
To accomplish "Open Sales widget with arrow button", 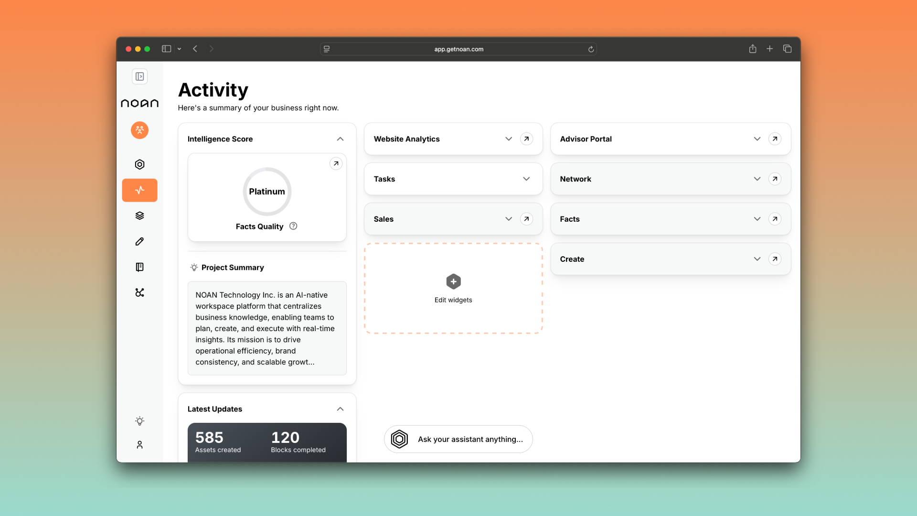I will pos(526,219).
